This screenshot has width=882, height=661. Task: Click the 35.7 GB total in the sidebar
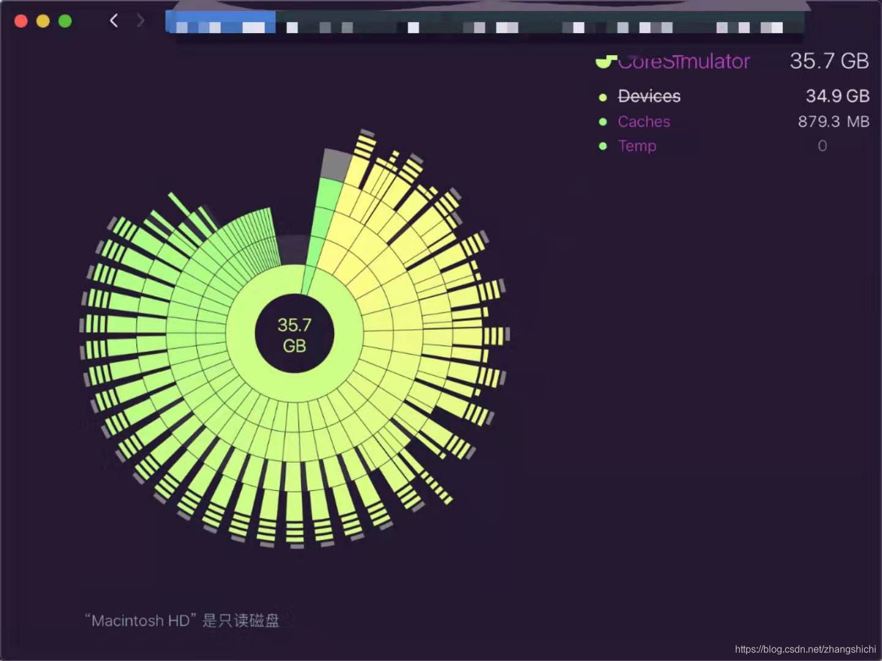click(829, 61)
